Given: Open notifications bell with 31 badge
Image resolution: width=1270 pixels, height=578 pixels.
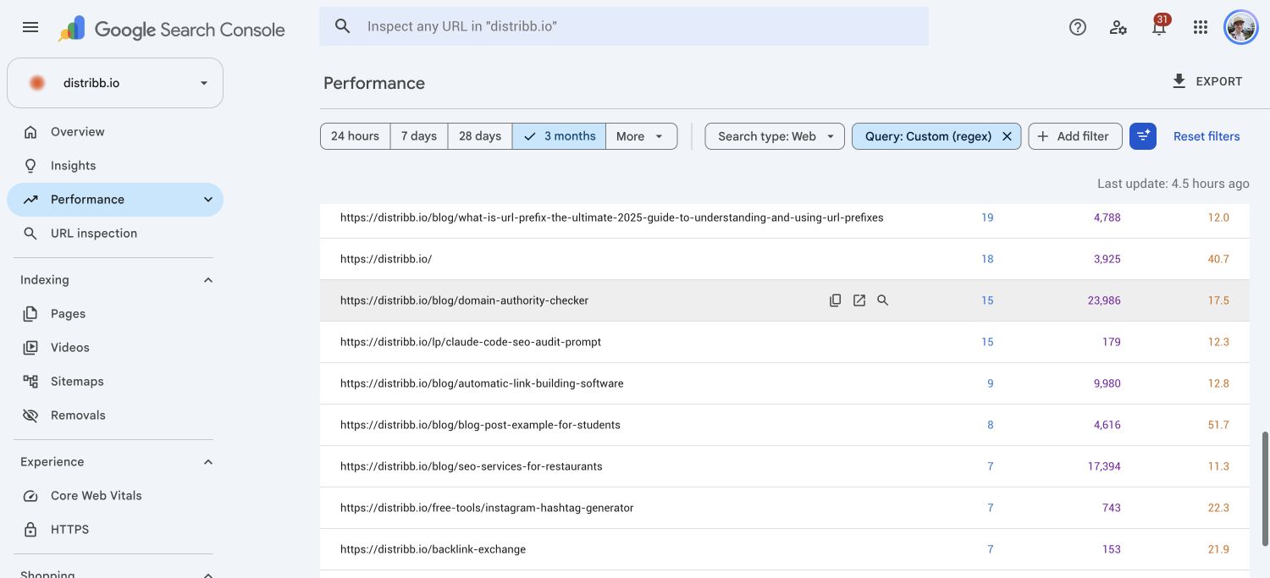Looking at the screenshot, I should point(1159,26).
